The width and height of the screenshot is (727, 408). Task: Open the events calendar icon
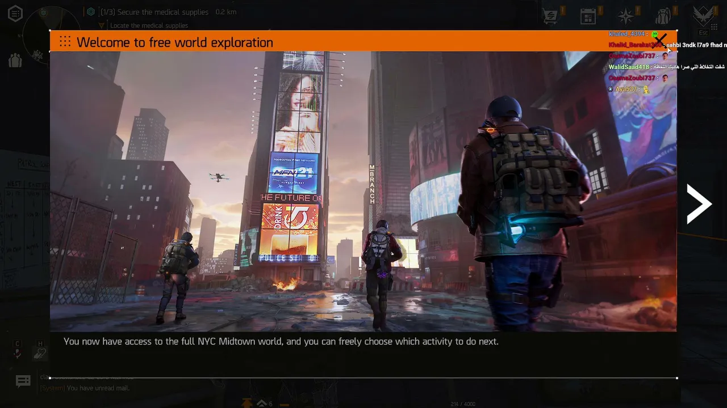[x=588, y=16]
